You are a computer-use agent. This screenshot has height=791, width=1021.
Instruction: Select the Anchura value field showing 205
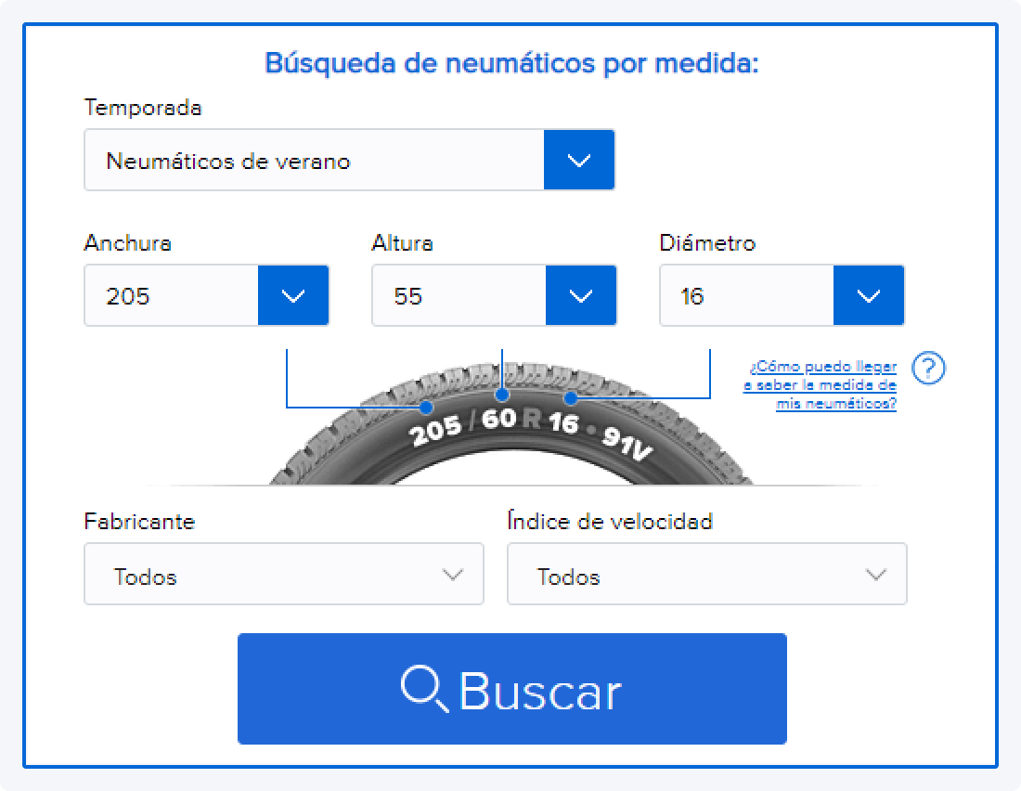171,296
